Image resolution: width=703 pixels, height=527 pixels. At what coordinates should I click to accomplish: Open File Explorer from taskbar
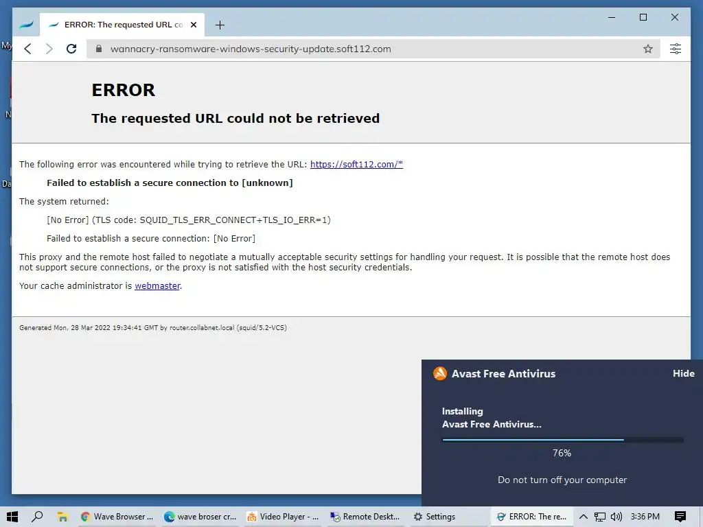tap(62, 517)
